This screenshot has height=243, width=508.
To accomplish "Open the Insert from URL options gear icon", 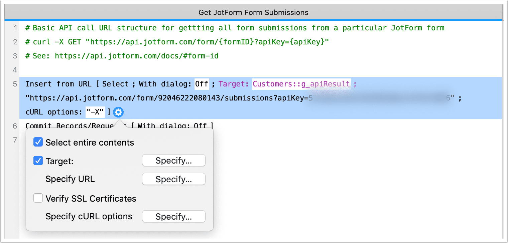I will (118, 112).
